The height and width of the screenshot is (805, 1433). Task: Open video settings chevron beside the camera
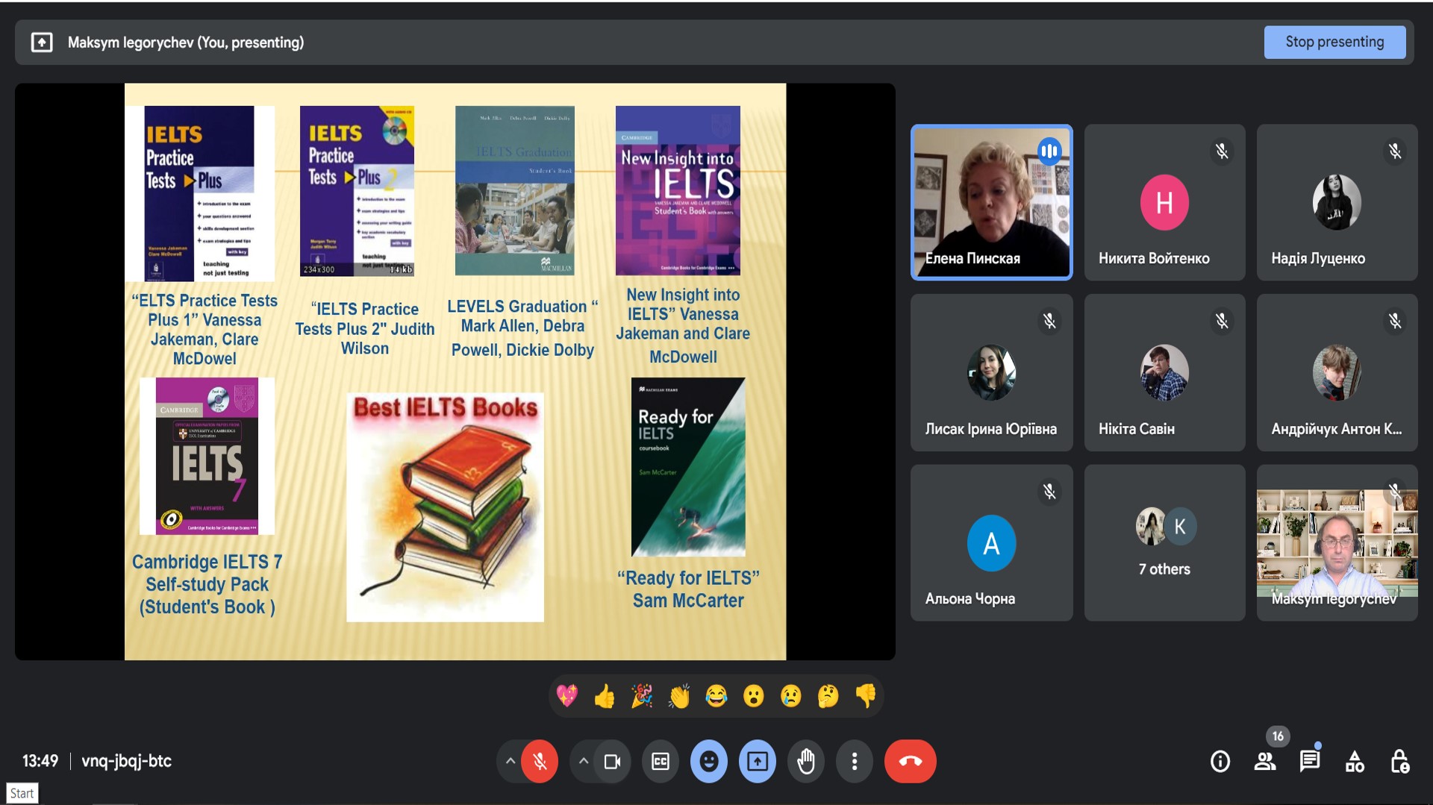click(x=583, y=761)
